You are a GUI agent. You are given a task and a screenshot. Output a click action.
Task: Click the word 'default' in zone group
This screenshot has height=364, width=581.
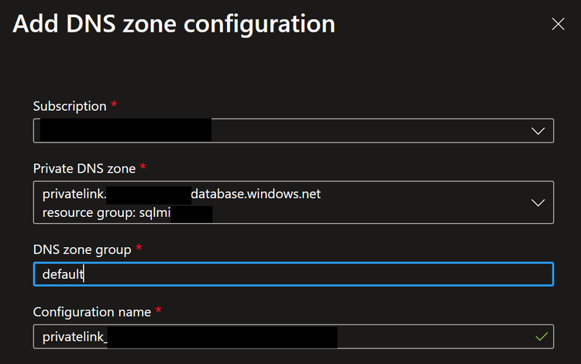[x=62, y=274]
